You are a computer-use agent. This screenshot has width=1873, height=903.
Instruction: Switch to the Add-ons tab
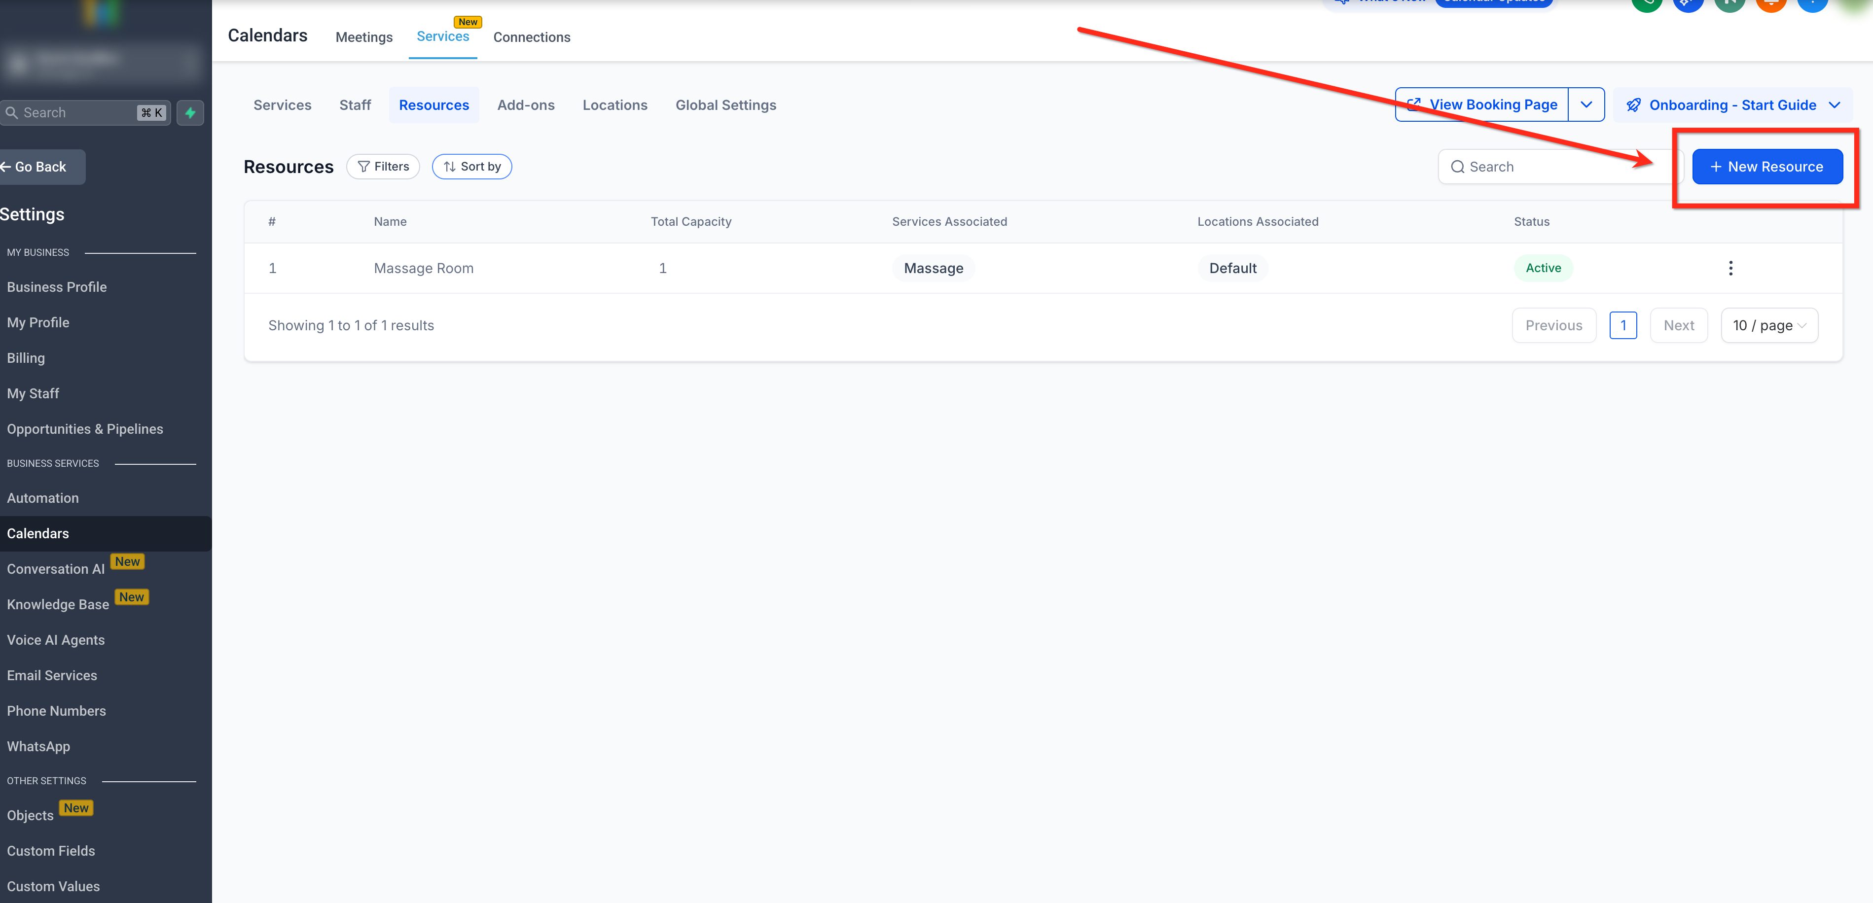(526, 105)
